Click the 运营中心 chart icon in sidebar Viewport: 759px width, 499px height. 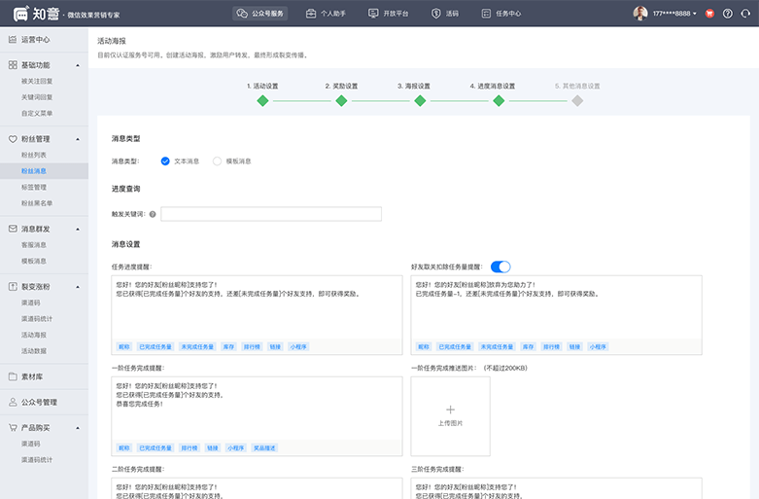(13, 39)
